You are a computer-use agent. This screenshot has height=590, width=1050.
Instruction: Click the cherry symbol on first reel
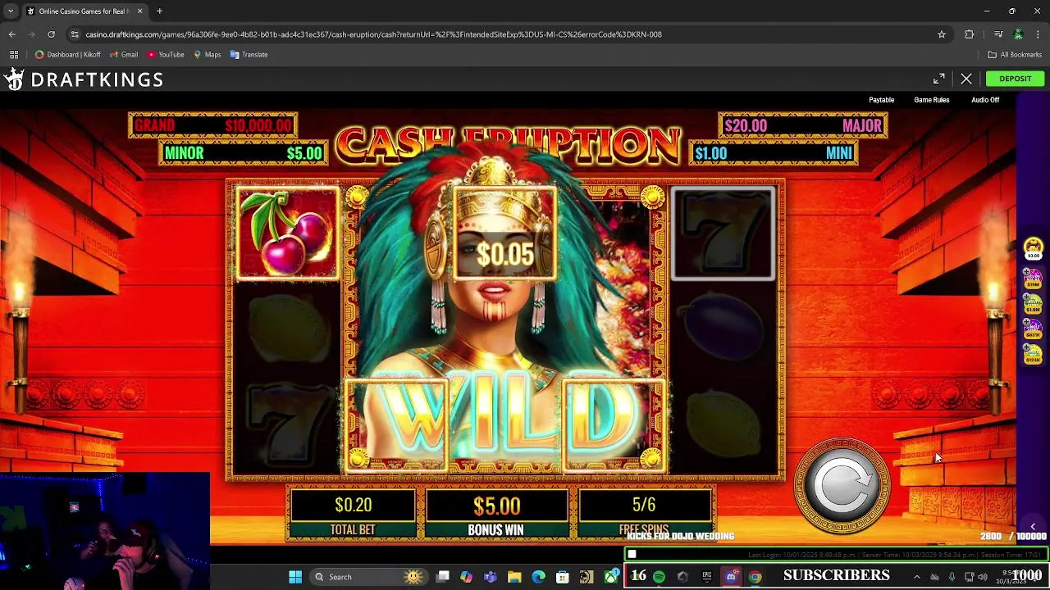(x=287, y=234)
